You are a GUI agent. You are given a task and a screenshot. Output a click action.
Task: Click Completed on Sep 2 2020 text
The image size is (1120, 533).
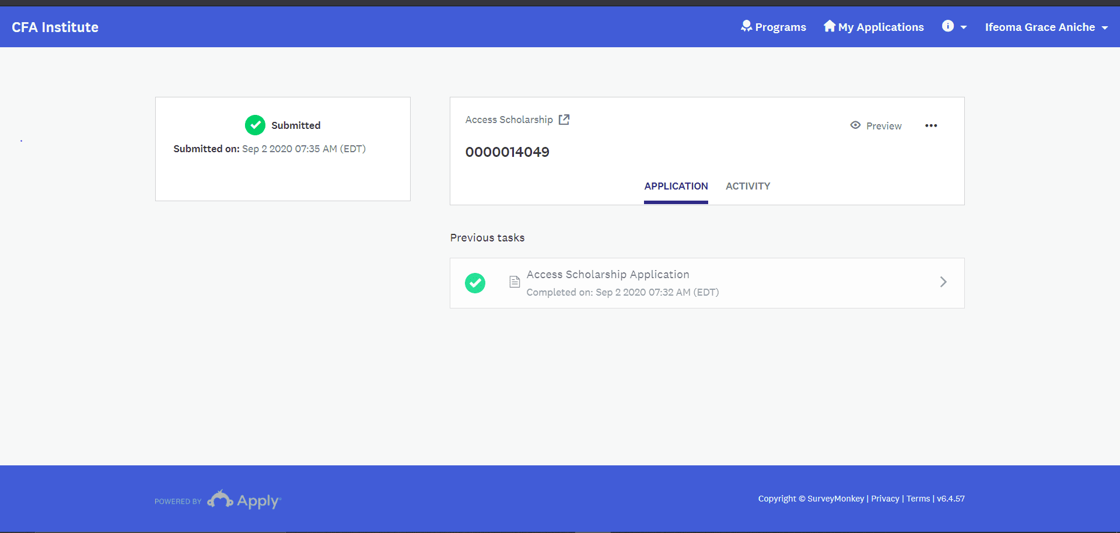click(622, 292)
